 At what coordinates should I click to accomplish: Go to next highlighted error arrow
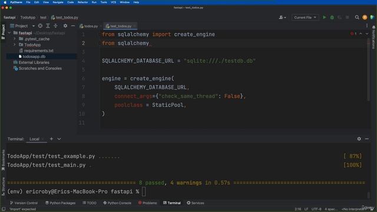pos(367,34)
